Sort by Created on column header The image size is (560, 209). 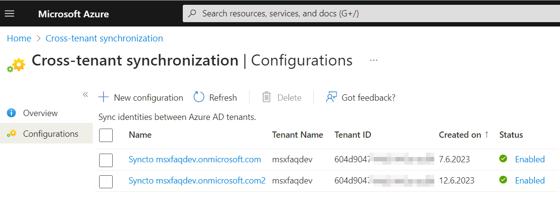464,135
